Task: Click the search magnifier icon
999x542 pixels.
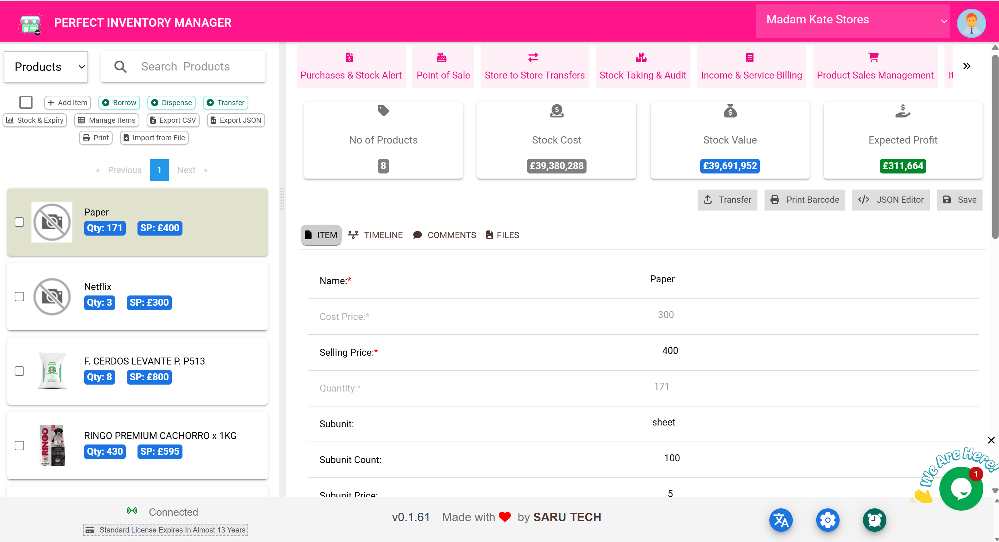Action: tap(120, 66)
